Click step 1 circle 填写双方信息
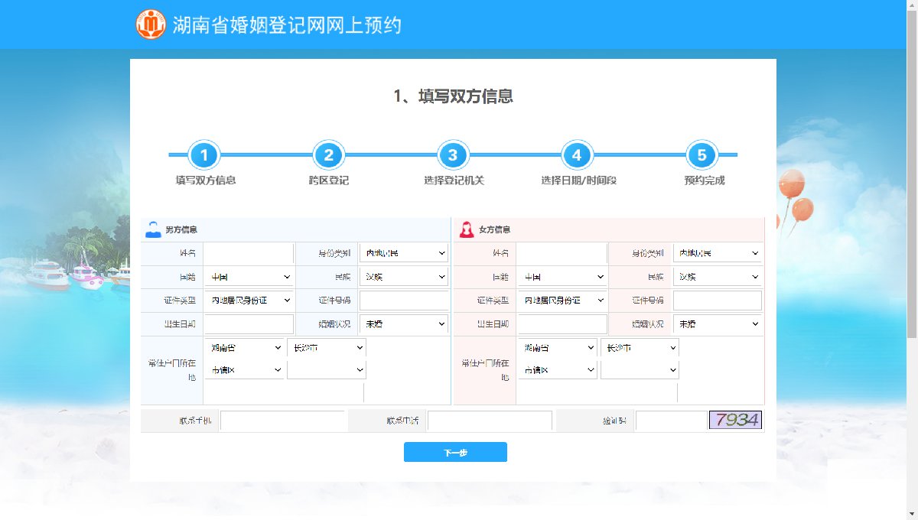This screenshot has height=520, width=918. [x=204, y=155]
